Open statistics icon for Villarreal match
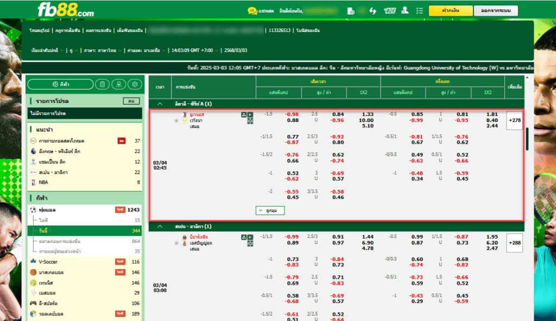The image size is (556, 321). 244,237
